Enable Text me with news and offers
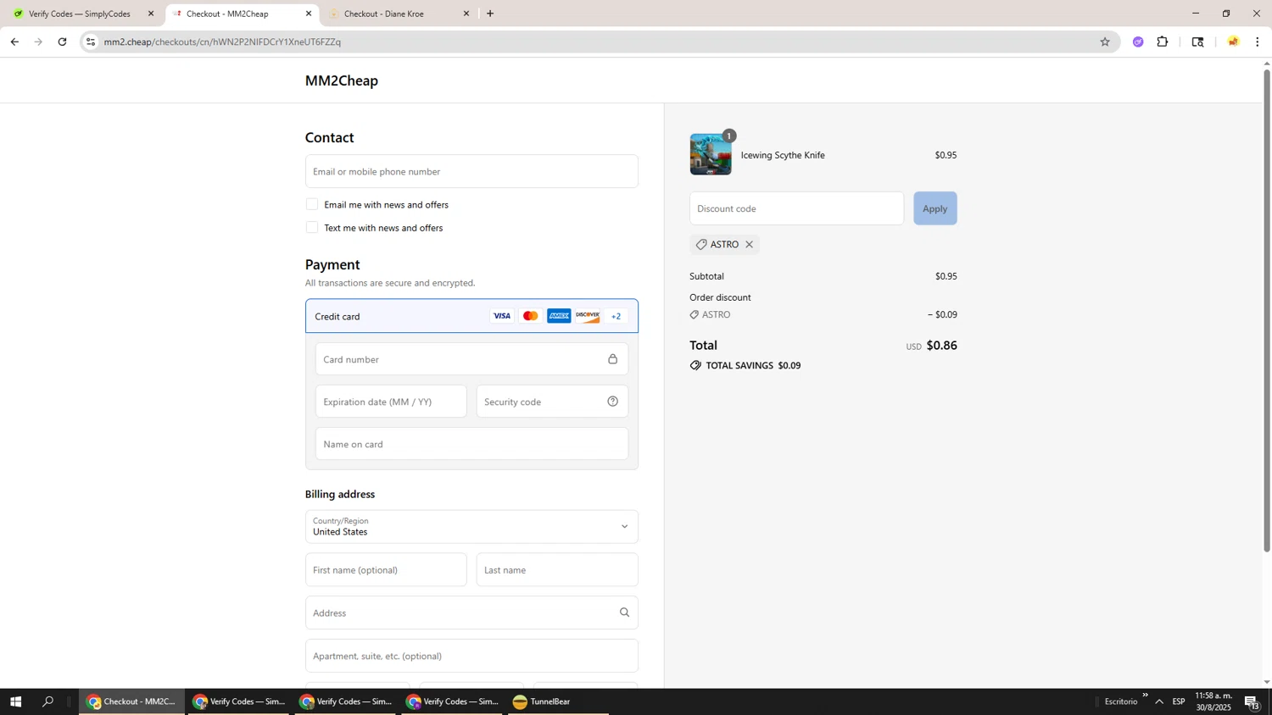Image resolution: width=1272 pixels, height=715 pixels. [312, 228]
